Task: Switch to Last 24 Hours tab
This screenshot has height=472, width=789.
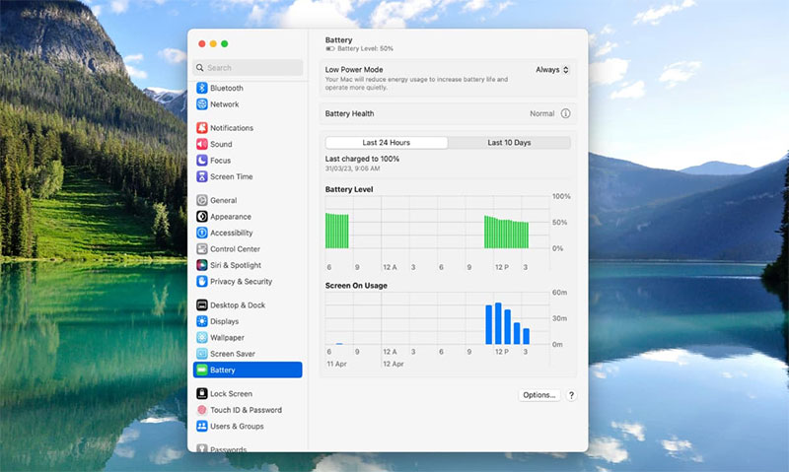Action: coord(386,143)
